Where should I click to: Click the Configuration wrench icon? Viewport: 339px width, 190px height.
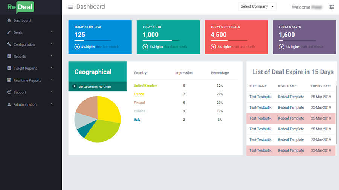coord(9,44)
